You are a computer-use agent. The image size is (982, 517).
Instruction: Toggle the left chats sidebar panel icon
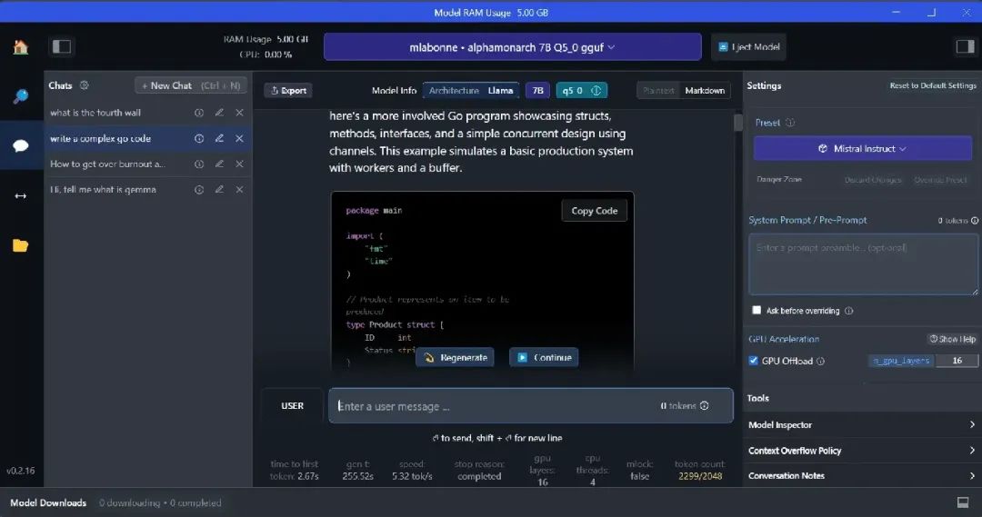point(62,47)
